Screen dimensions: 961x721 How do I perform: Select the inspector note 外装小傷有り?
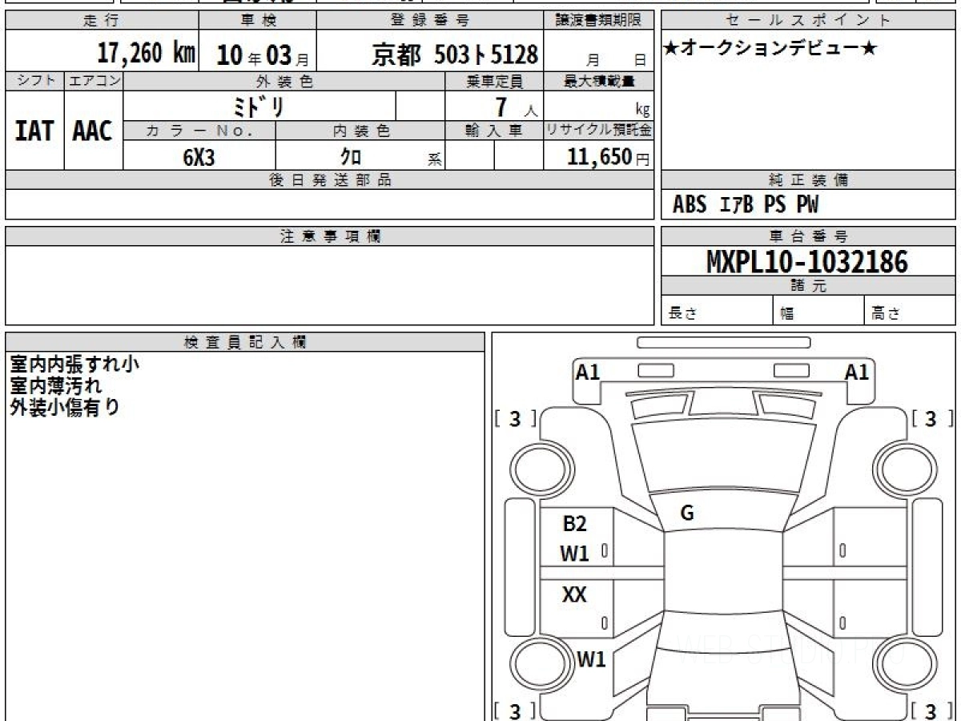pos(64,407)
